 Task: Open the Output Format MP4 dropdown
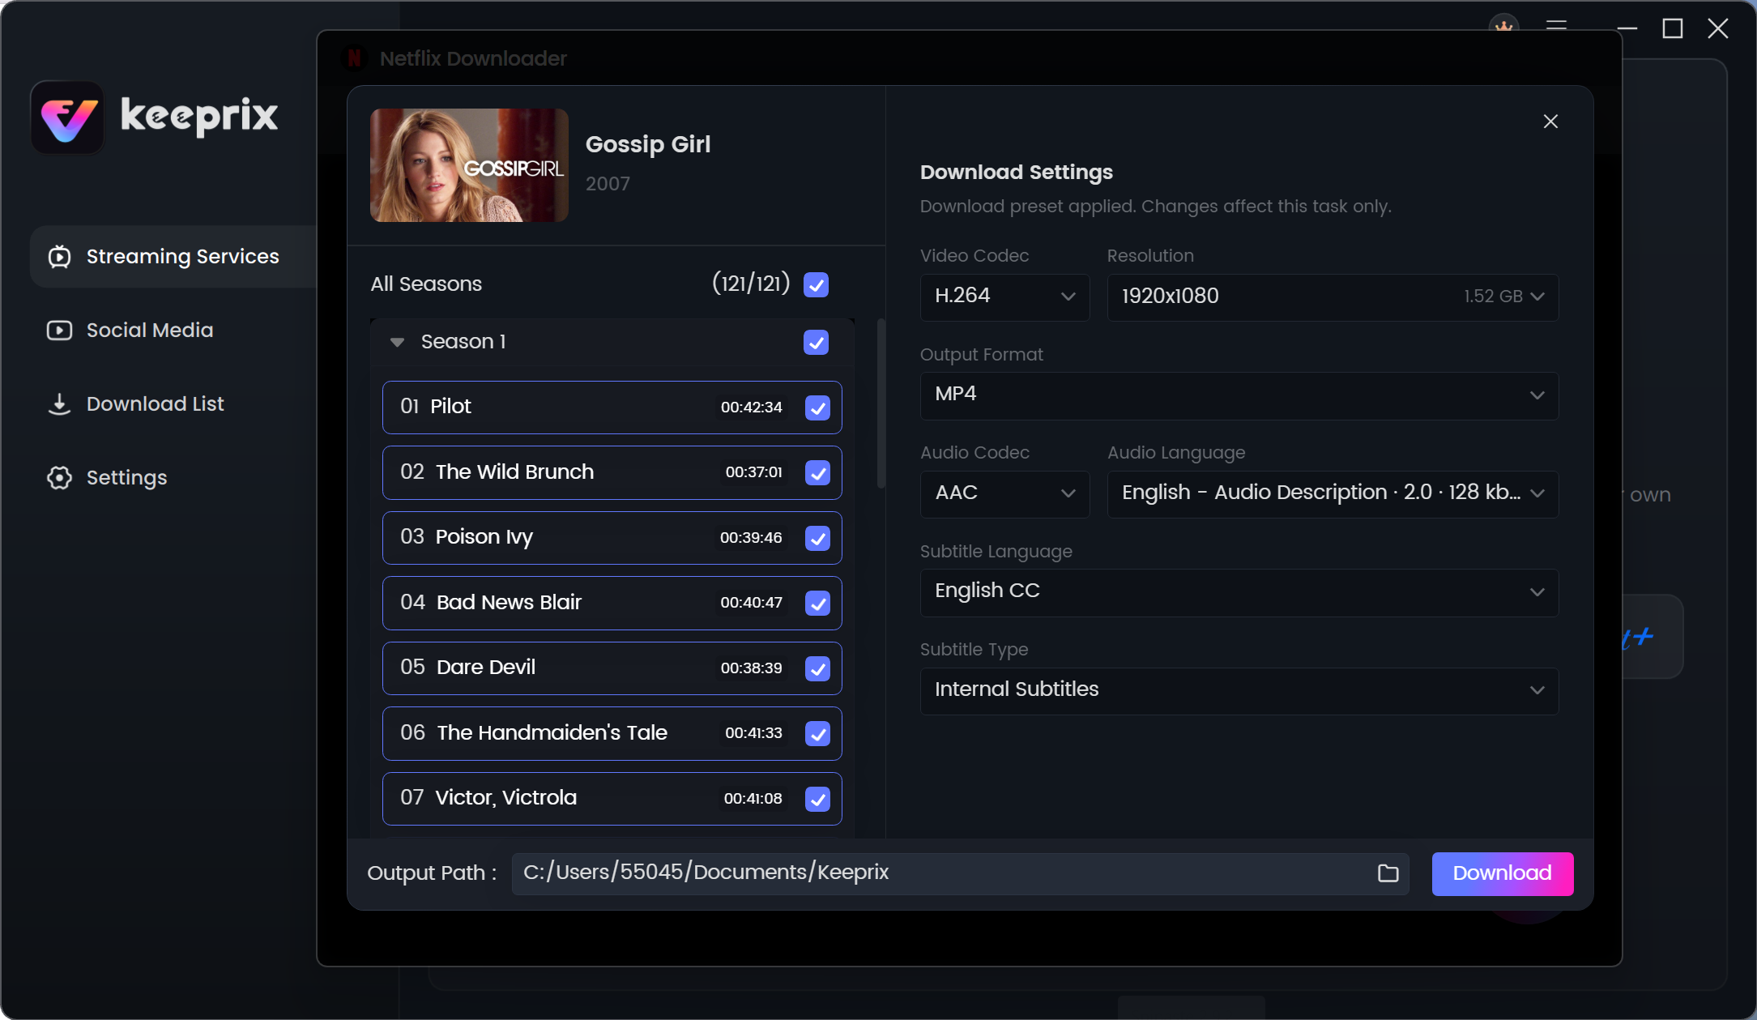1239,395
